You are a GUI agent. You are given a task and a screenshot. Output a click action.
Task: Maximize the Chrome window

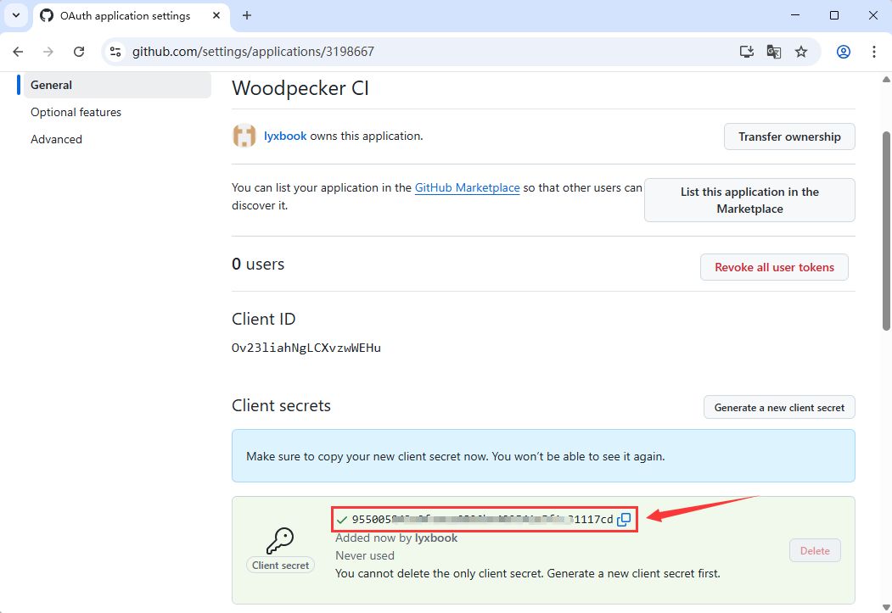[x=834, y=15]
